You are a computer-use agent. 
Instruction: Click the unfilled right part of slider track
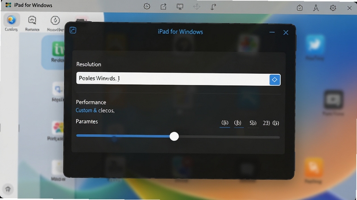click(229, 137)
